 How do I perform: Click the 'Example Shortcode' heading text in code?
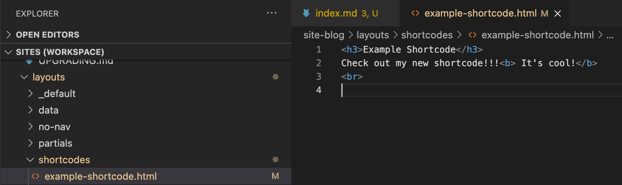click(410, 49)
